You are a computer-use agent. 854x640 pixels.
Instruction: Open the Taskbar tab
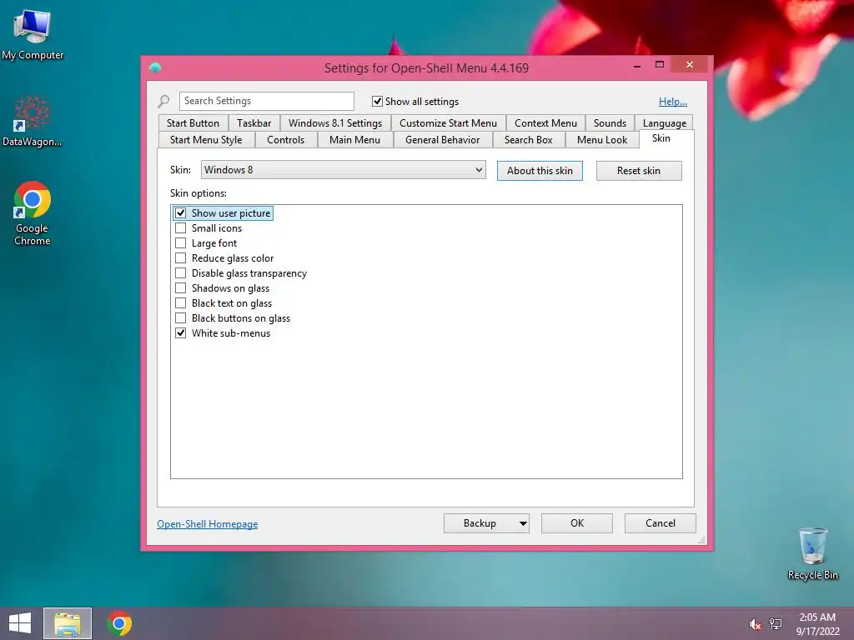[254, 123]
